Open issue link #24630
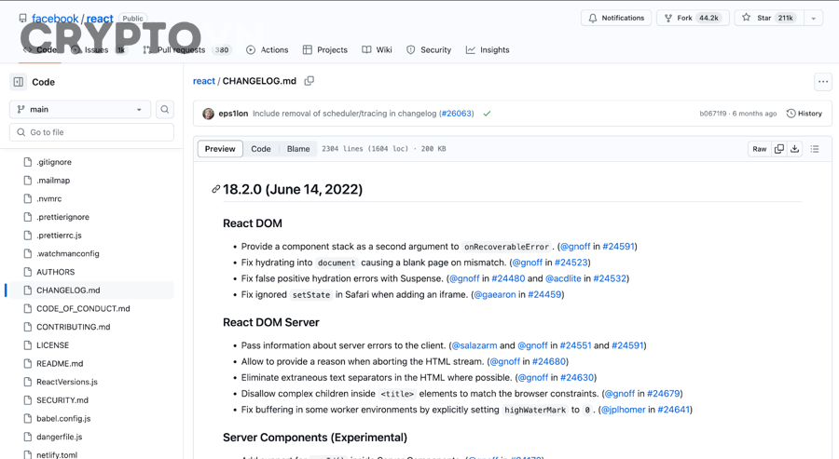This screenshot has width=839, height=459. [577, 377]
